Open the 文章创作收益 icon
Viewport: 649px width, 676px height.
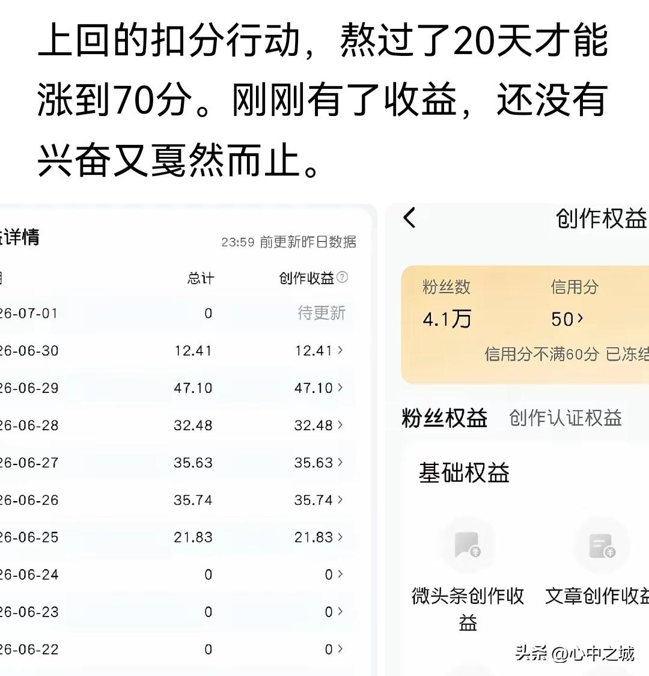602,545
